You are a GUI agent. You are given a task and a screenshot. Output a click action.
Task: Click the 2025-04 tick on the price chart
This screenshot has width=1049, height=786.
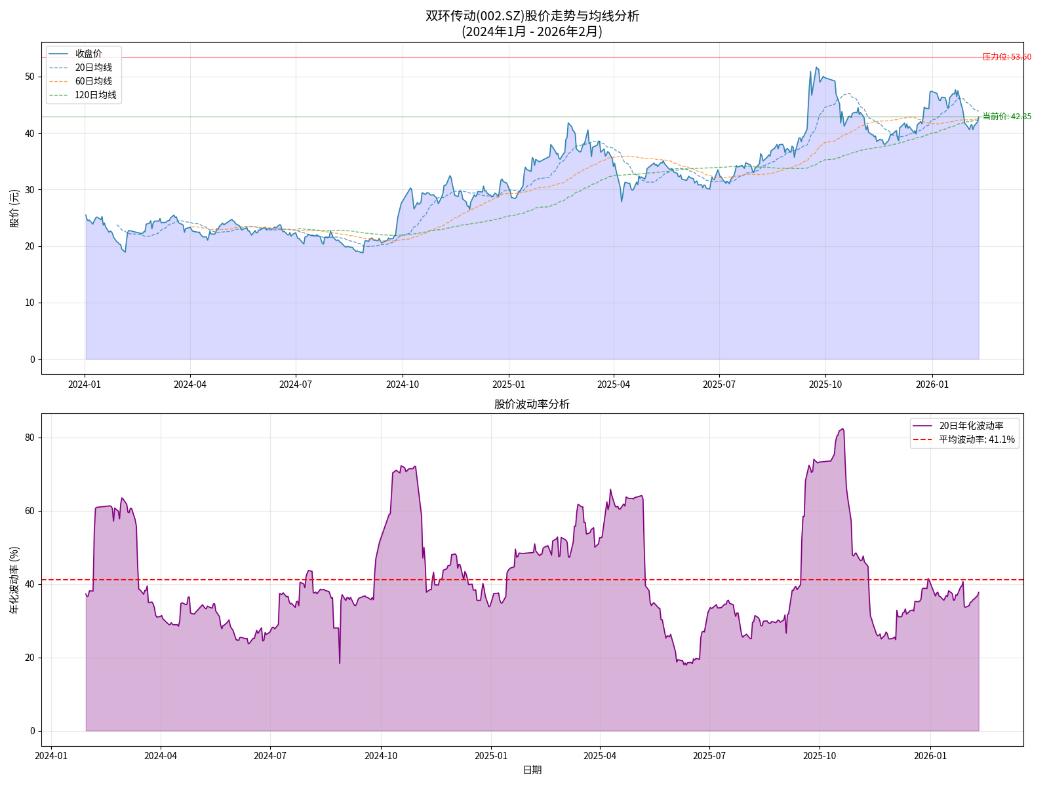tap(614, 384)
